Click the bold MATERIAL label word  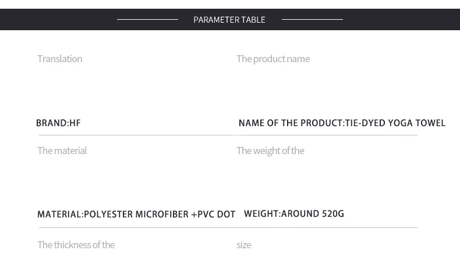(x=59, y=215)
